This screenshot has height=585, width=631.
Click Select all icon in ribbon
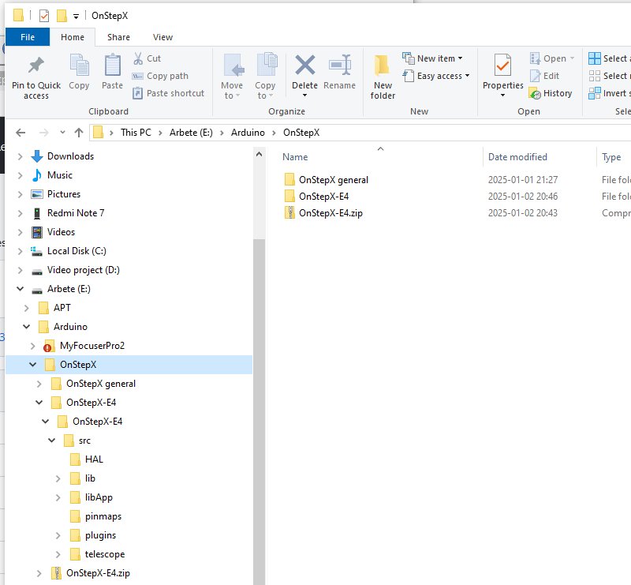tap(595, 58)
